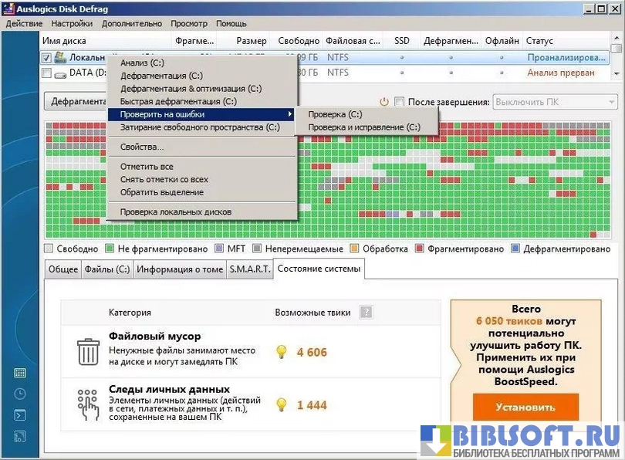Expand the Проверить на ошибки submenu

tap(201, 114)
